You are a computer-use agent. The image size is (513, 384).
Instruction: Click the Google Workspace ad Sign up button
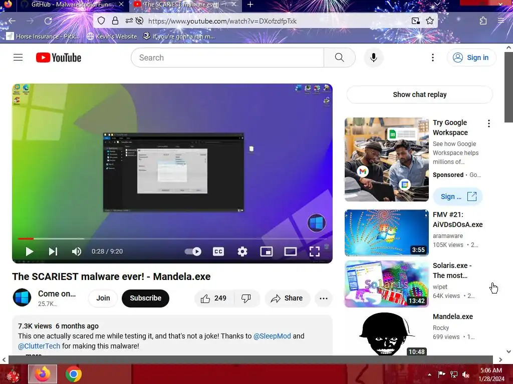pyautogui.click(x=458, y=196)
